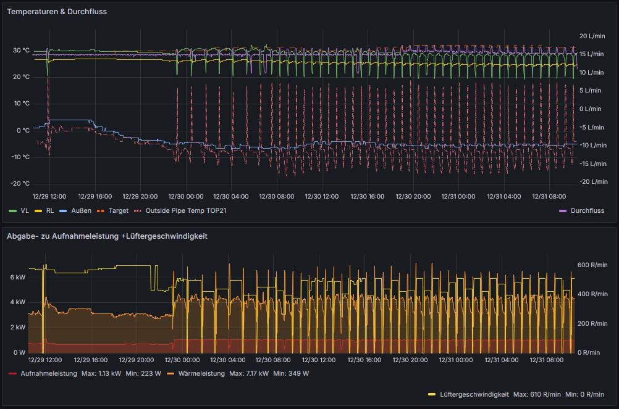The width and height of the screenshot is (619, 409).
Task: Click the Aufnahmeleistung legend label
Action: [49, 374]
